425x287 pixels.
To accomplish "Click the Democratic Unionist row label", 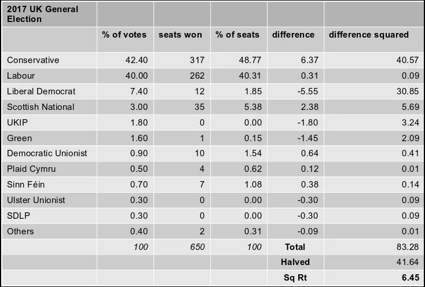I will coord(47,153).
